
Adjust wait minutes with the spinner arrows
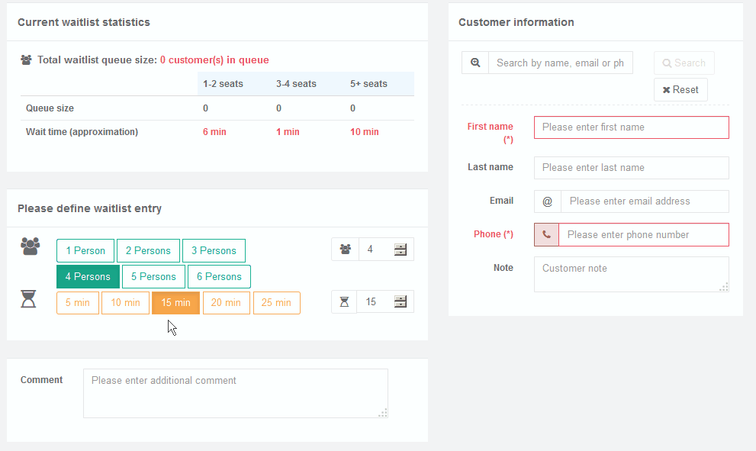(401, 302)
